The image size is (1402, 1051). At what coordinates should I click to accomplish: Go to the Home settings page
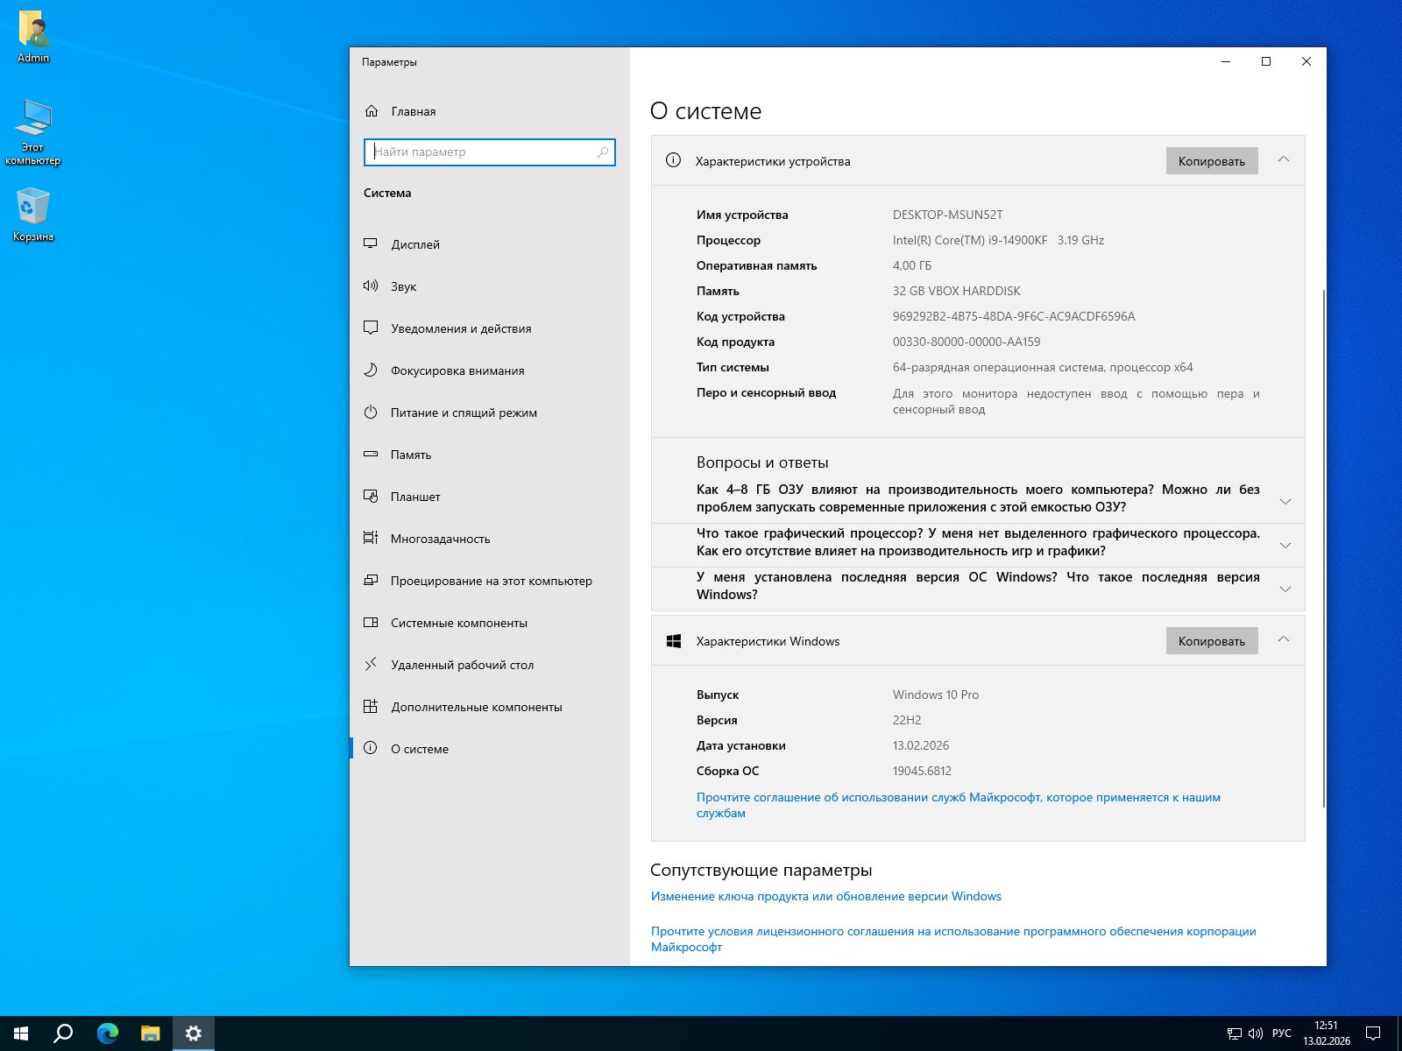click(x=413, y=111)
